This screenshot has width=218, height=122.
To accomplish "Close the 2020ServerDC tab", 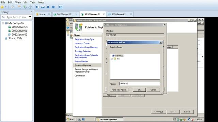I will click(76, 14).
